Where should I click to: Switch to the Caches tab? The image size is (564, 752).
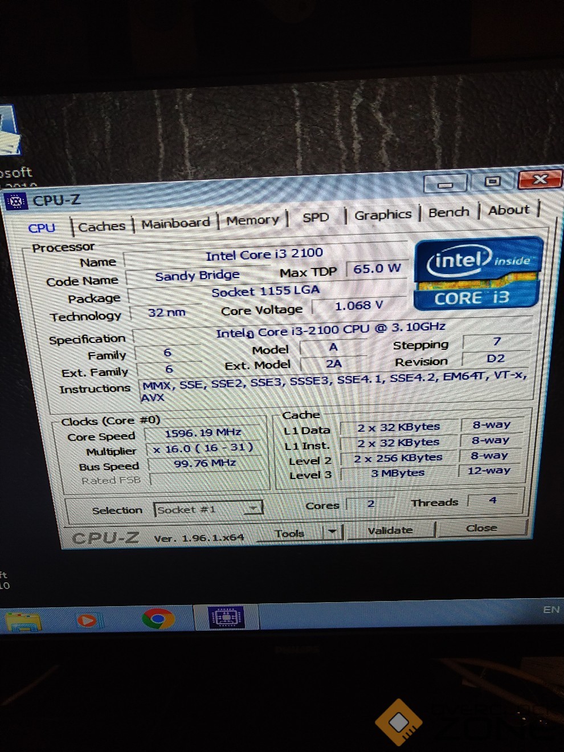[x=102, y=226]
